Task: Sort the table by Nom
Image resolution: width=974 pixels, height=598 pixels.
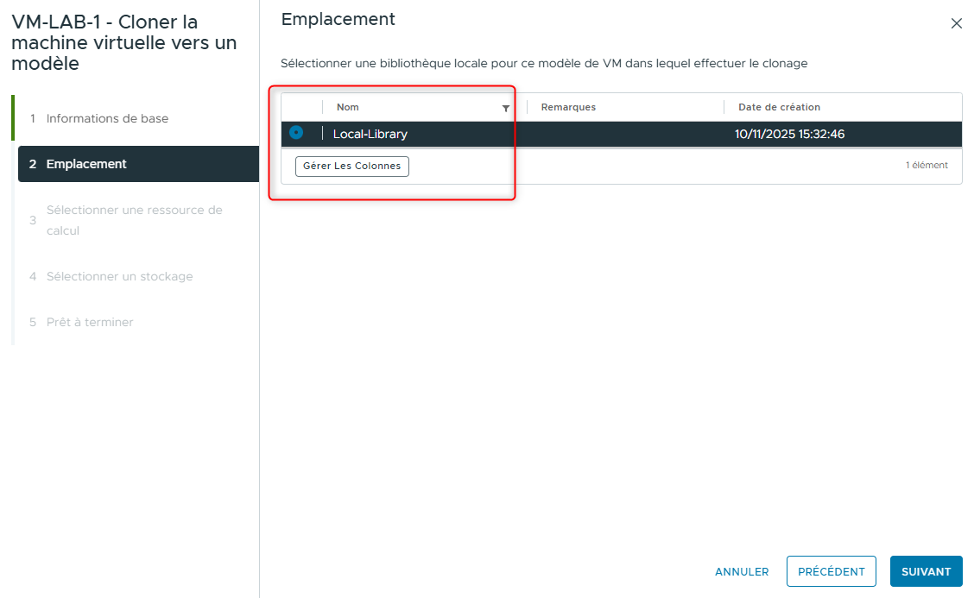Action: coord(348,106)
